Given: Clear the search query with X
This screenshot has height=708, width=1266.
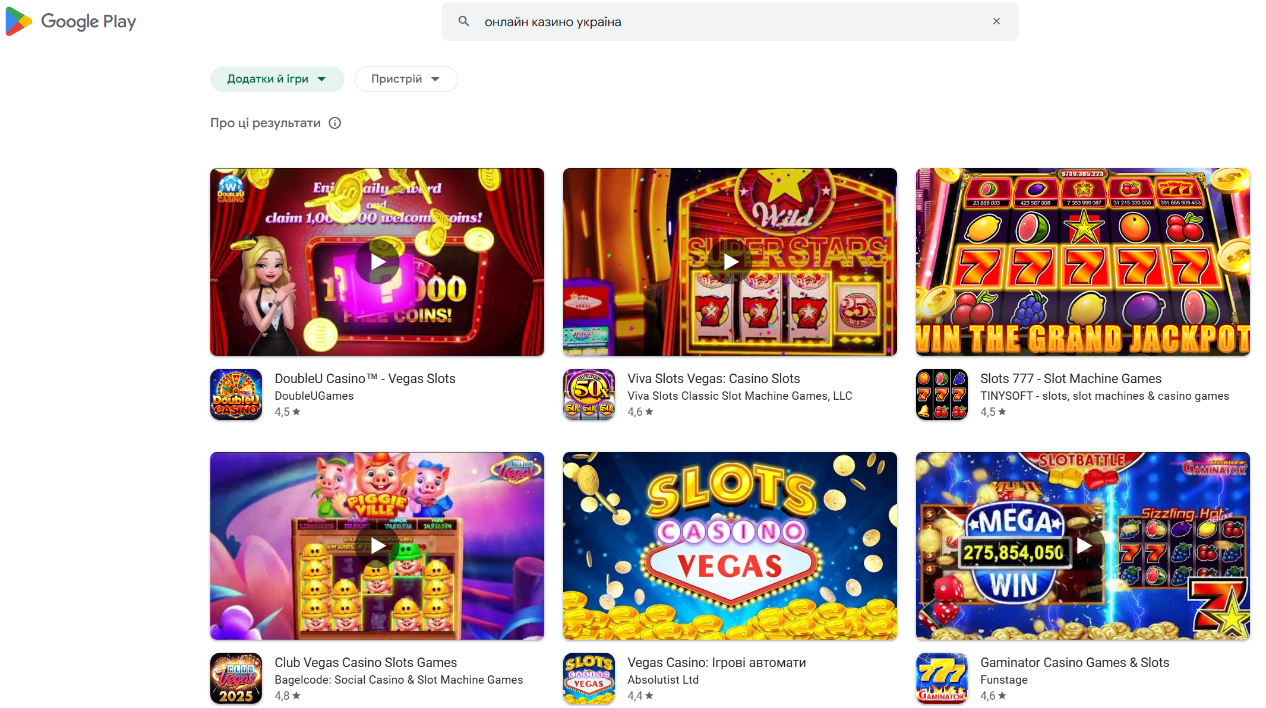Looking at the screenshot, I should click(996, 21).
